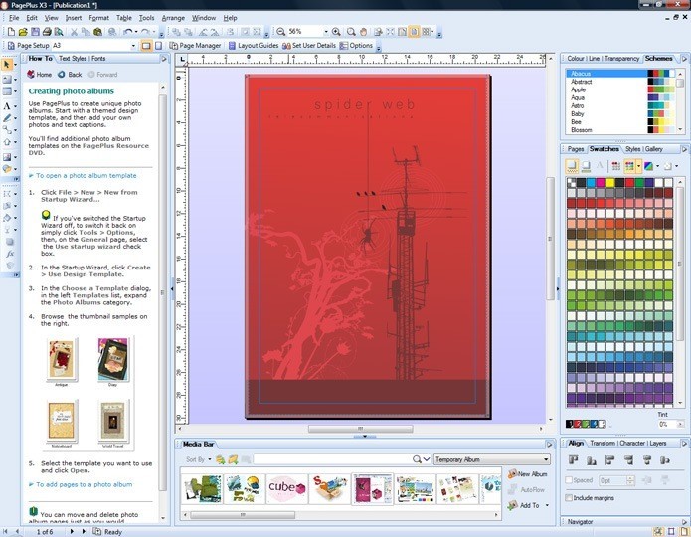This screenshot has height=537, width=691.
Task: Click the Media Bar search input field
Action: coord(333,459)
